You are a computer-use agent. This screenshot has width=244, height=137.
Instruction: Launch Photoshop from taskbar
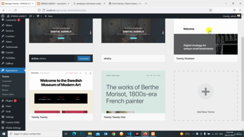coord(82,134)
